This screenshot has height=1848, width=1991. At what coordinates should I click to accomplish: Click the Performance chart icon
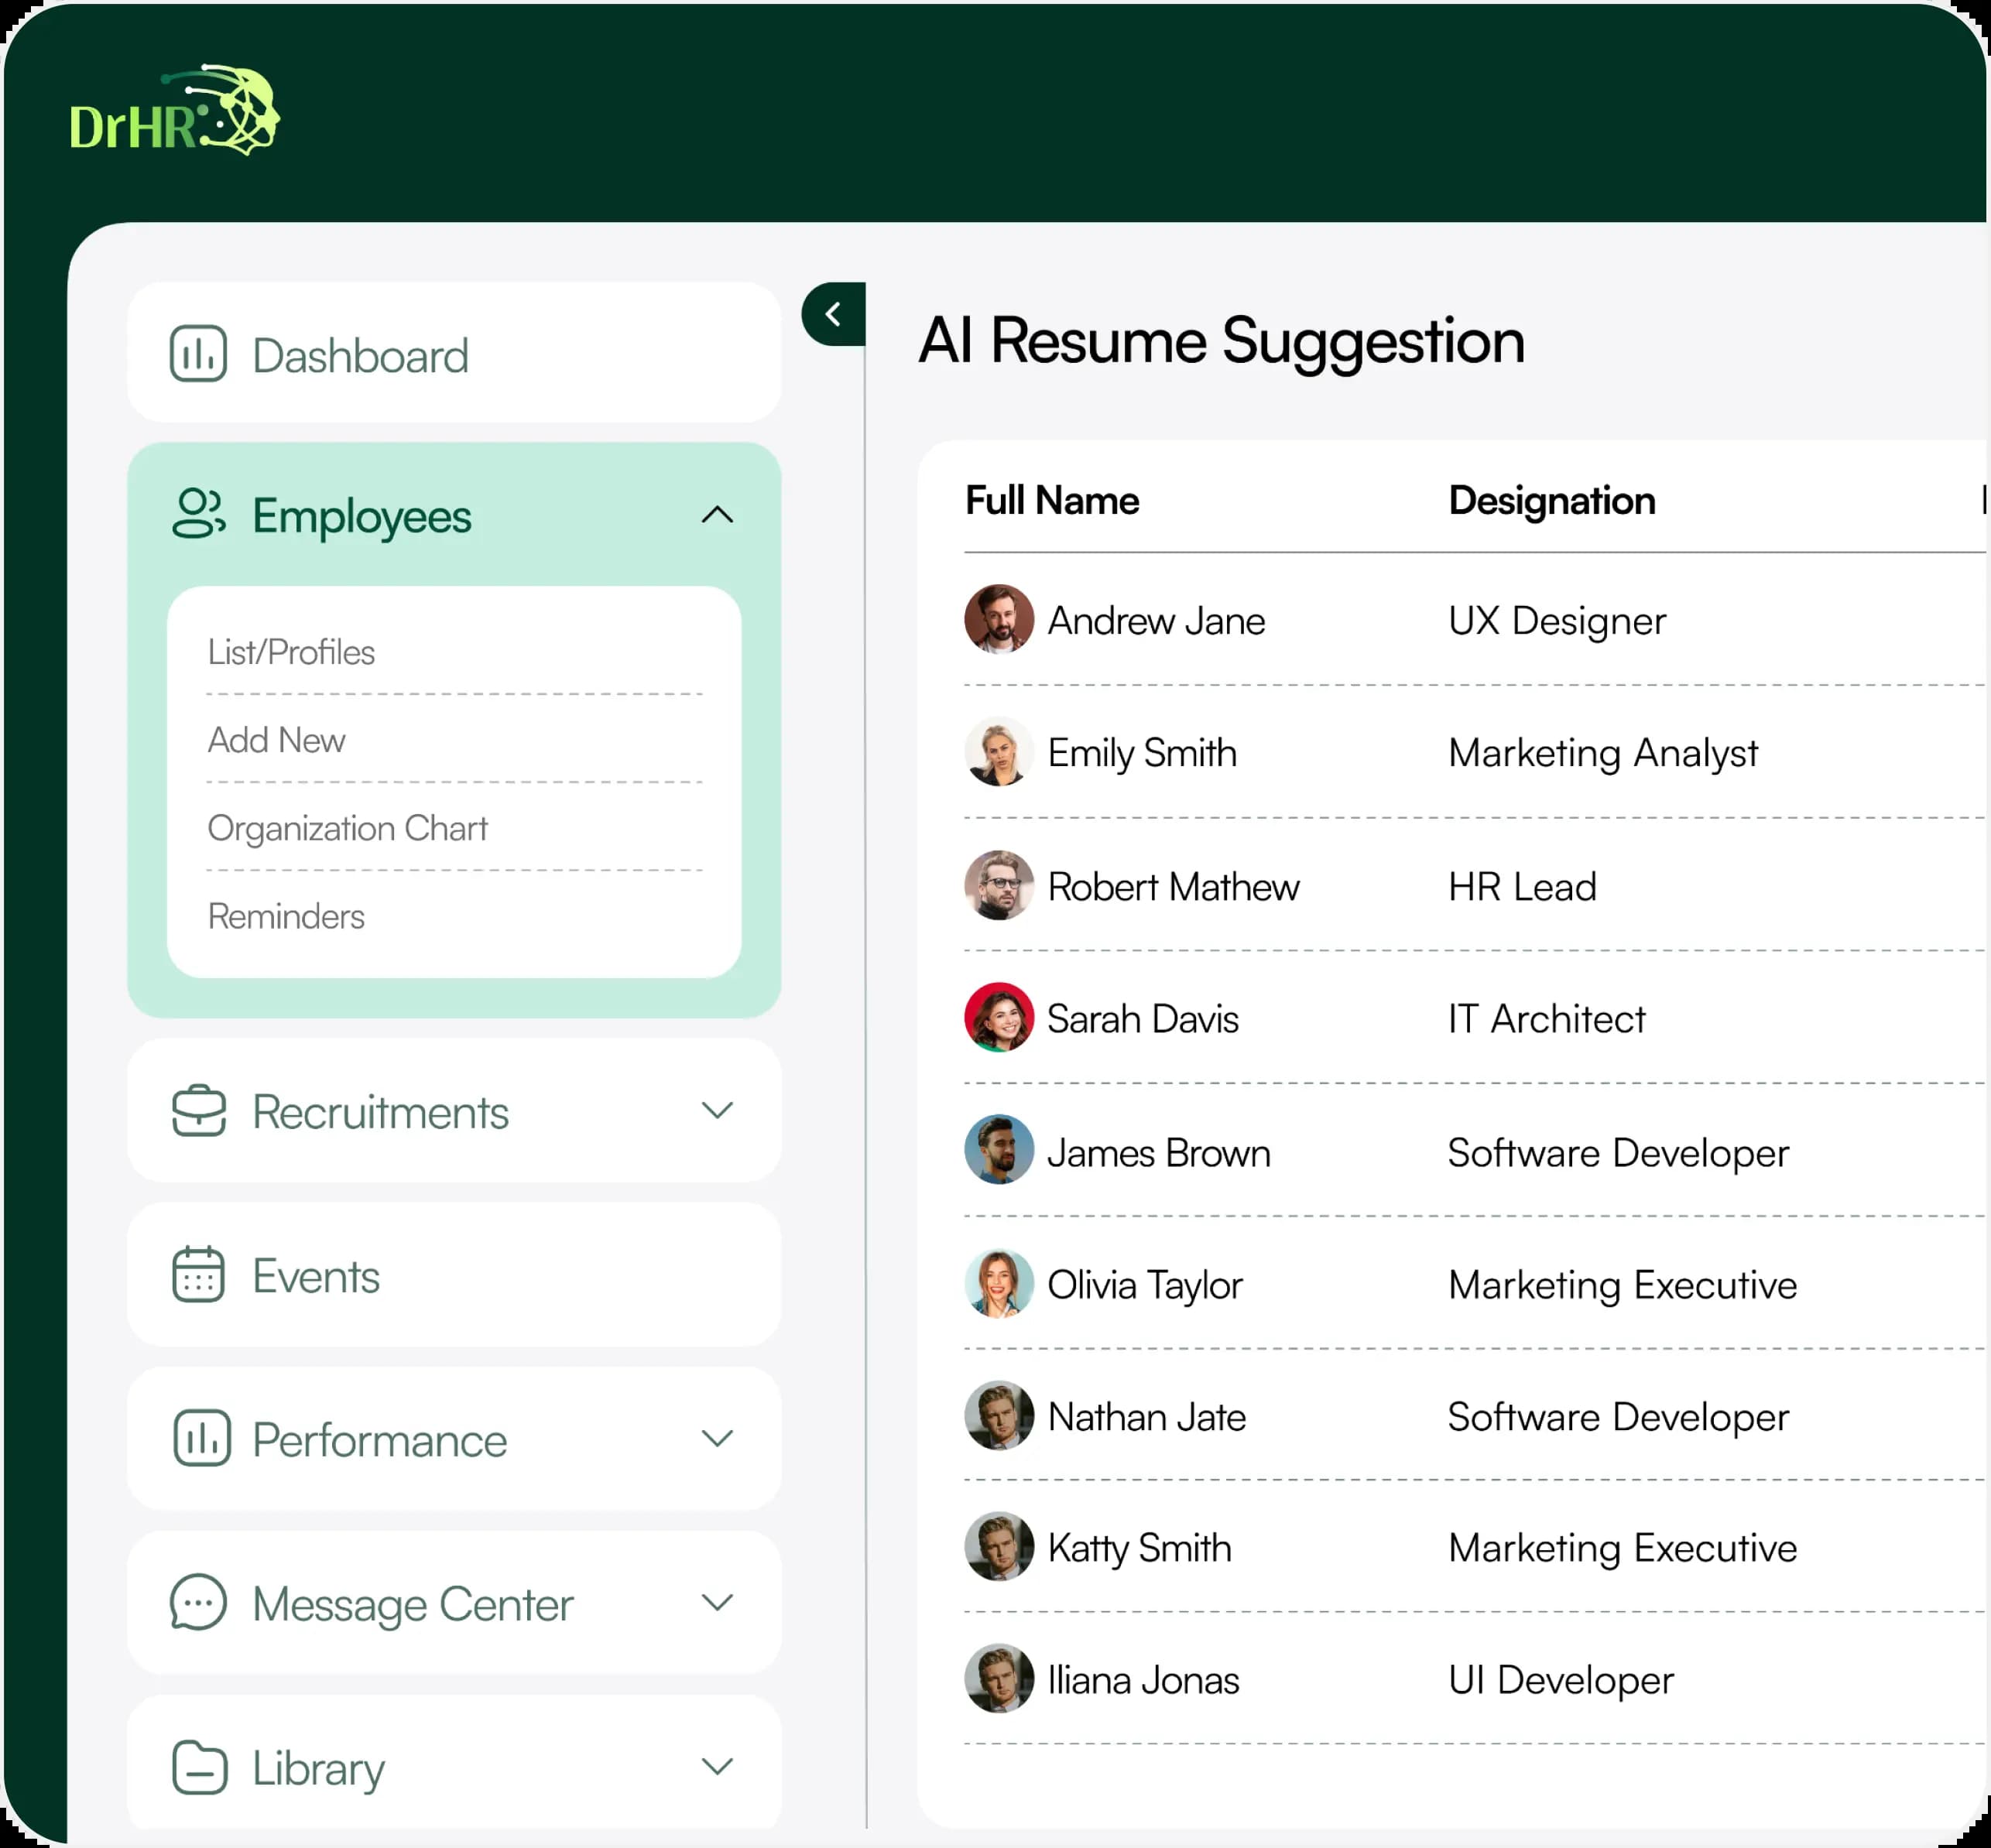pyautogui.click(x=201, y=1438)
